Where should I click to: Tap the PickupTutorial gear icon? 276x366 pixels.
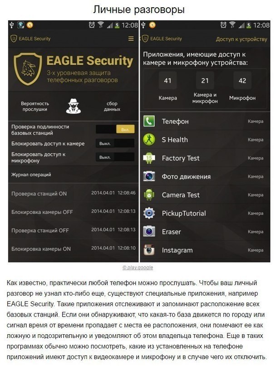[x=149, y=213]
